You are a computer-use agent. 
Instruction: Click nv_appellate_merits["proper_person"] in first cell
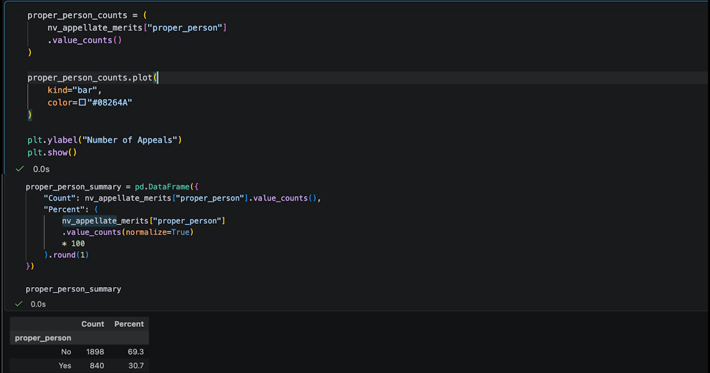137,28
